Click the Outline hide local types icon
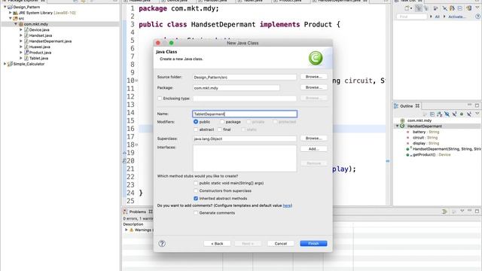 point(469,114)
